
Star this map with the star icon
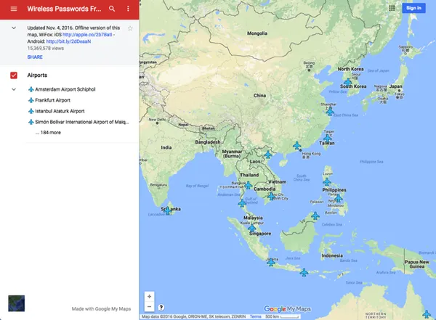(x=130, y=28)
